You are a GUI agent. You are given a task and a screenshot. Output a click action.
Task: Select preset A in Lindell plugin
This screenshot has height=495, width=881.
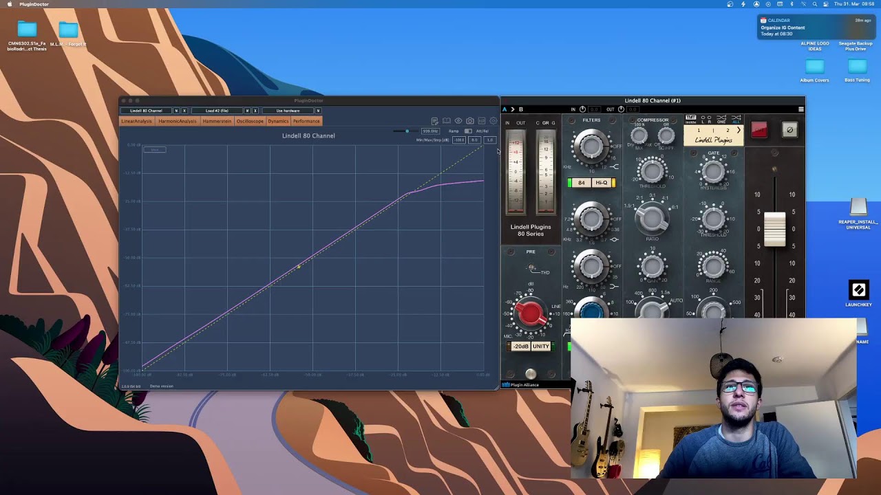[505, 109]
